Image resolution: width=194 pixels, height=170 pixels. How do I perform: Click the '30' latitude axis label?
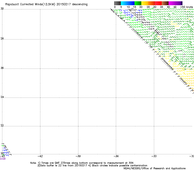(2, 9)
